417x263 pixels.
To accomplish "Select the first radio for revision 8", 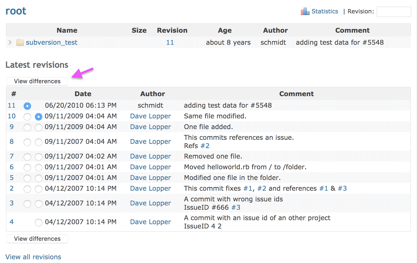I will tap(27, 142).
